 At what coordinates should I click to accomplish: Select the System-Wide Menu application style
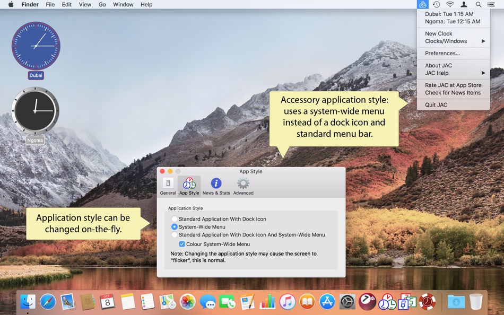[x=175, y=226]
